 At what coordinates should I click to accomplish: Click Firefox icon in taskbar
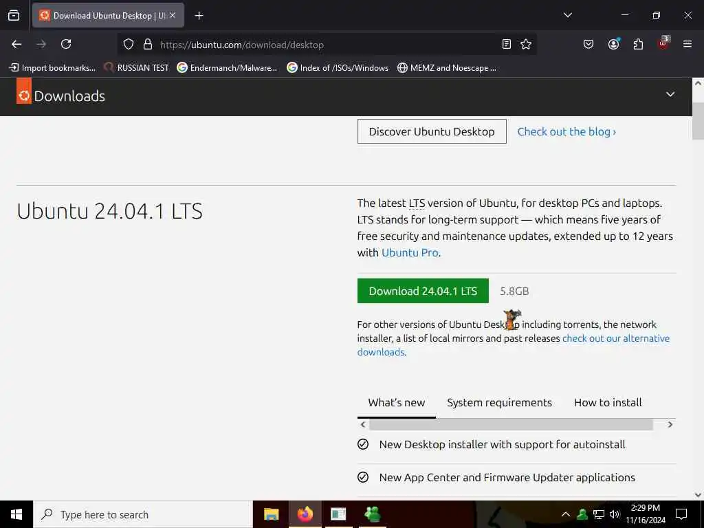(x=305, y=514)
